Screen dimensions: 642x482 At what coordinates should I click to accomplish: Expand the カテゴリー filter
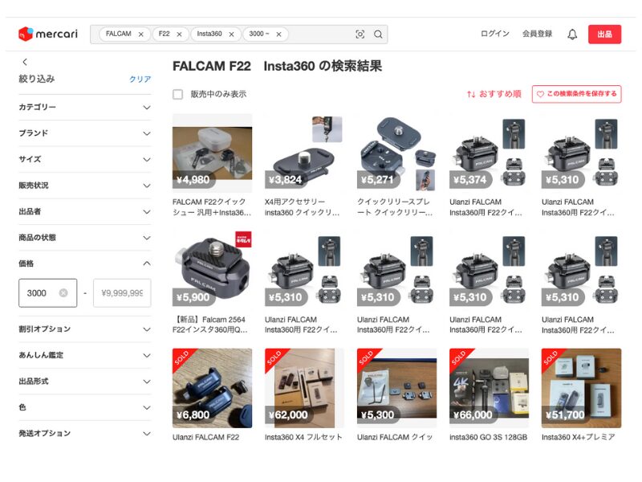(x=85, y=108)
